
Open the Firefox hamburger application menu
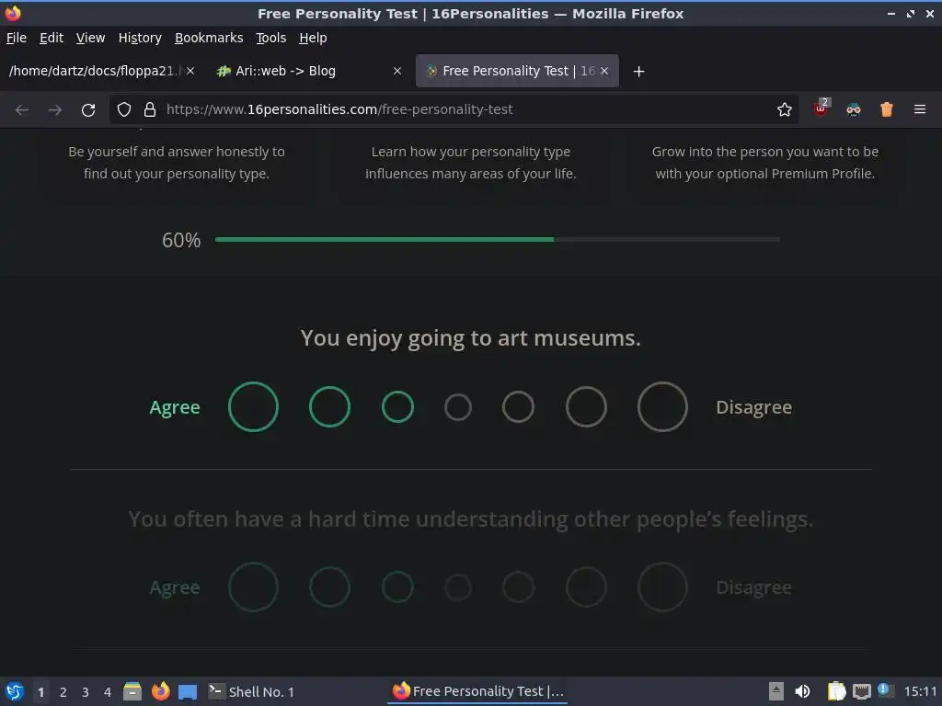click(x=919, y=109)
